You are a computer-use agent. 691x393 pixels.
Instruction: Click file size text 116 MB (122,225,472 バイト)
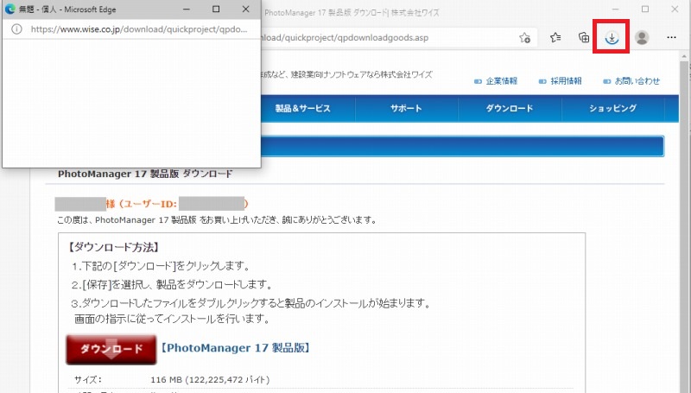[210, 379]
